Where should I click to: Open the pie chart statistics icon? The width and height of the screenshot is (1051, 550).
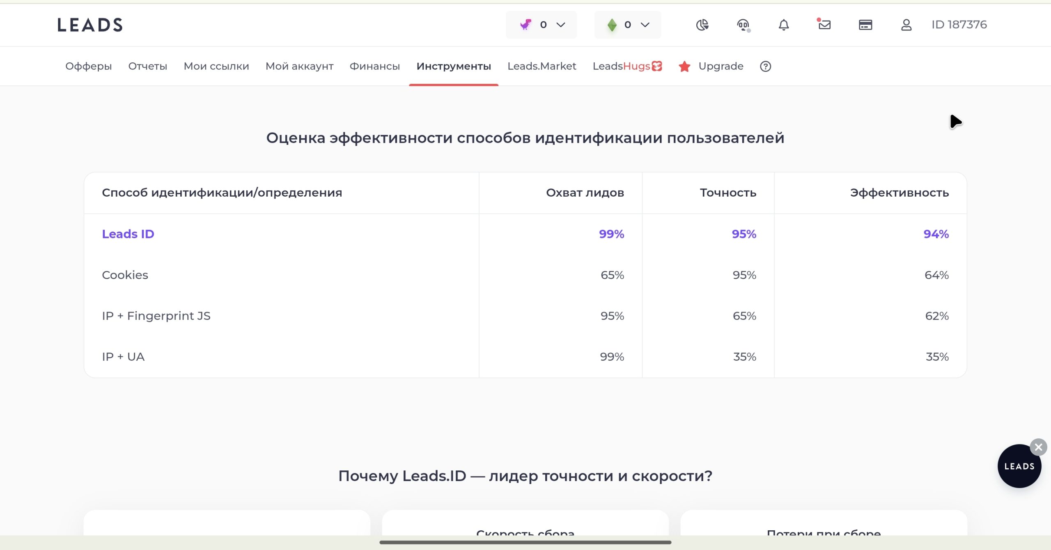tap(702, 25)
